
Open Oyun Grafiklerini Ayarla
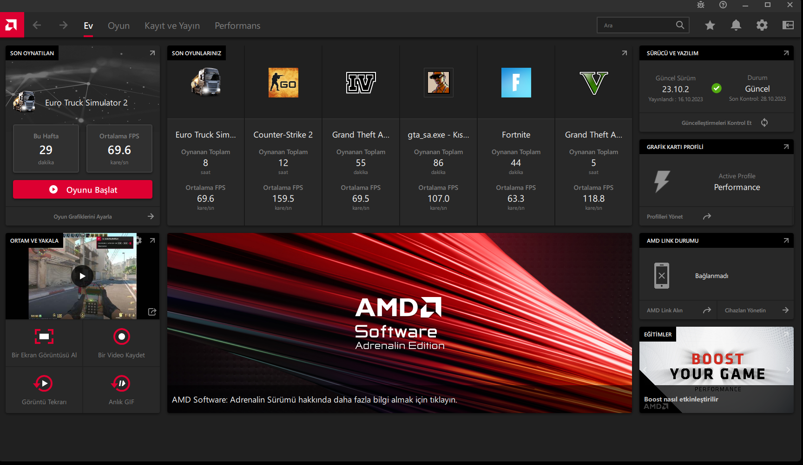coord(83,216)
